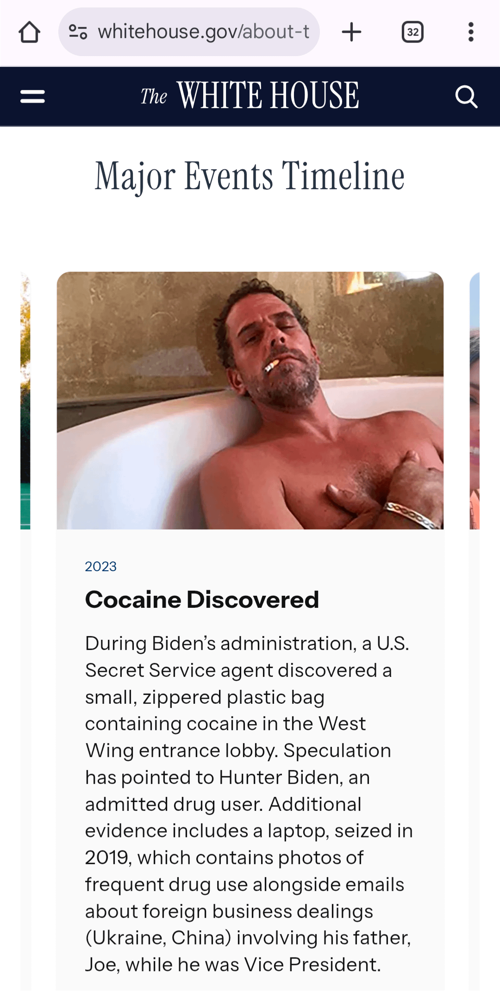Image resolution: width=500 pixels, height=995 pixels.
Task: Open site information icon in address bar
Action: click(78, 32)
